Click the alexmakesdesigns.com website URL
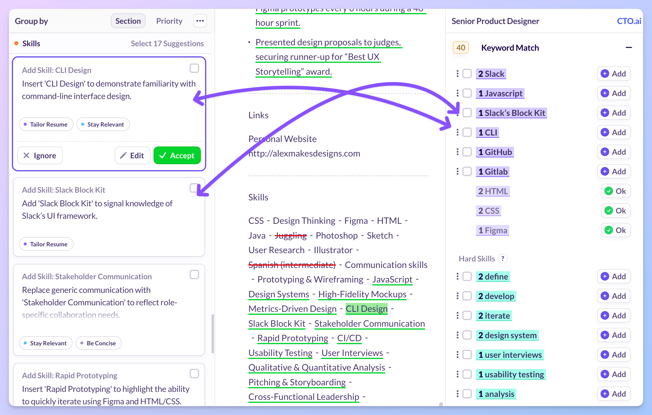The image size is (652, 415). pos(304,153)
